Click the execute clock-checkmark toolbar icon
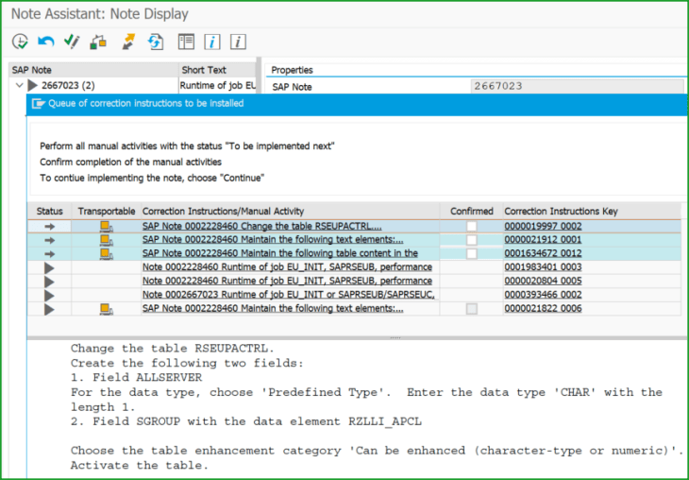This screenshot has height=480, width=689. (20, 42)
